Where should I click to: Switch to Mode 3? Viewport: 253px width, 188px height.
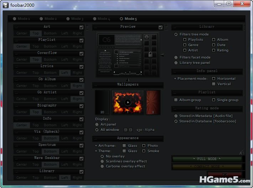pos(68,19)
